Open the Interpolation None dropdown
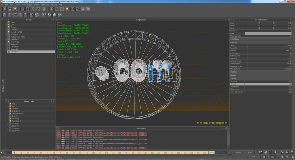The image size is (295, 160). 269,64
